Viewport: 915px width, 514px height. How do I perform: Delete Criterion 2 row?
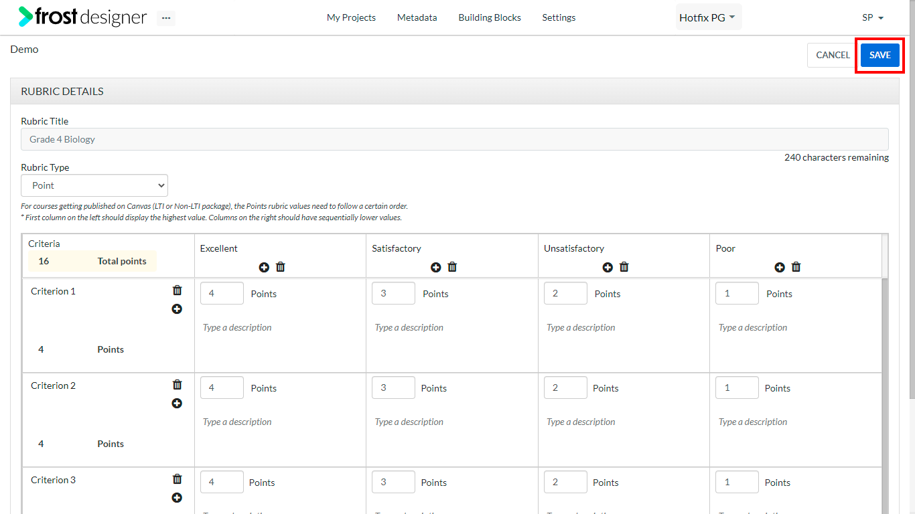click(177, 385)
